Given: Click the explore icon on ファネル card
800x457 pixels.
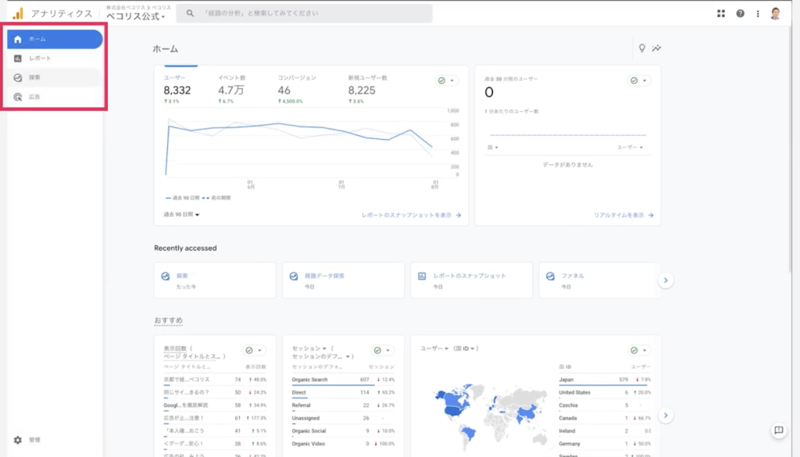Looking at the screenshot, I should pyautogui.click(x=550, y=276).
